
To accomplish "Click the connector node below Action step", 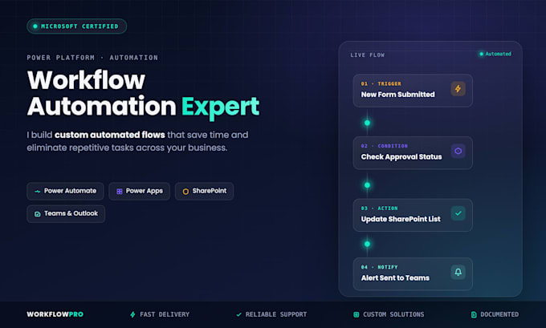I will pos(367,244).
